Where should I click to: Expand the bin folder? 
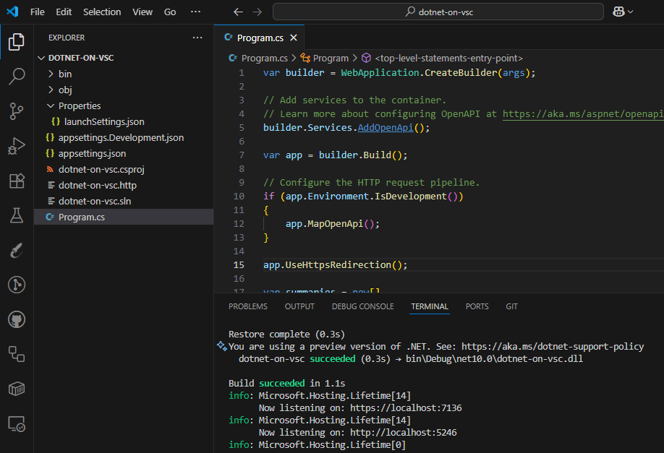tap(65, 74)
